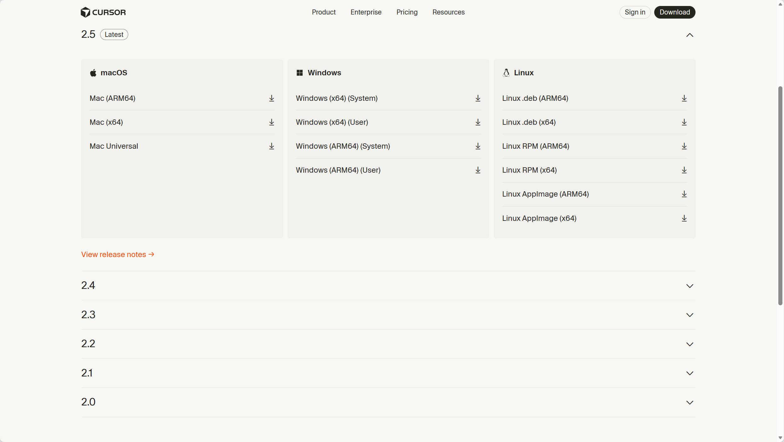Collapse the 2.5 Latest version section
The width and height of the screenshot is (784, 442).
click(690, 35)
